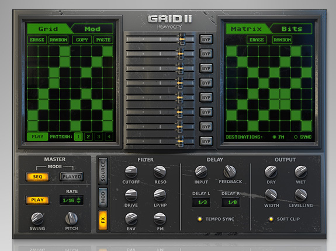Toggle bottom-left cell of sequencer Grid

(33, 126)
